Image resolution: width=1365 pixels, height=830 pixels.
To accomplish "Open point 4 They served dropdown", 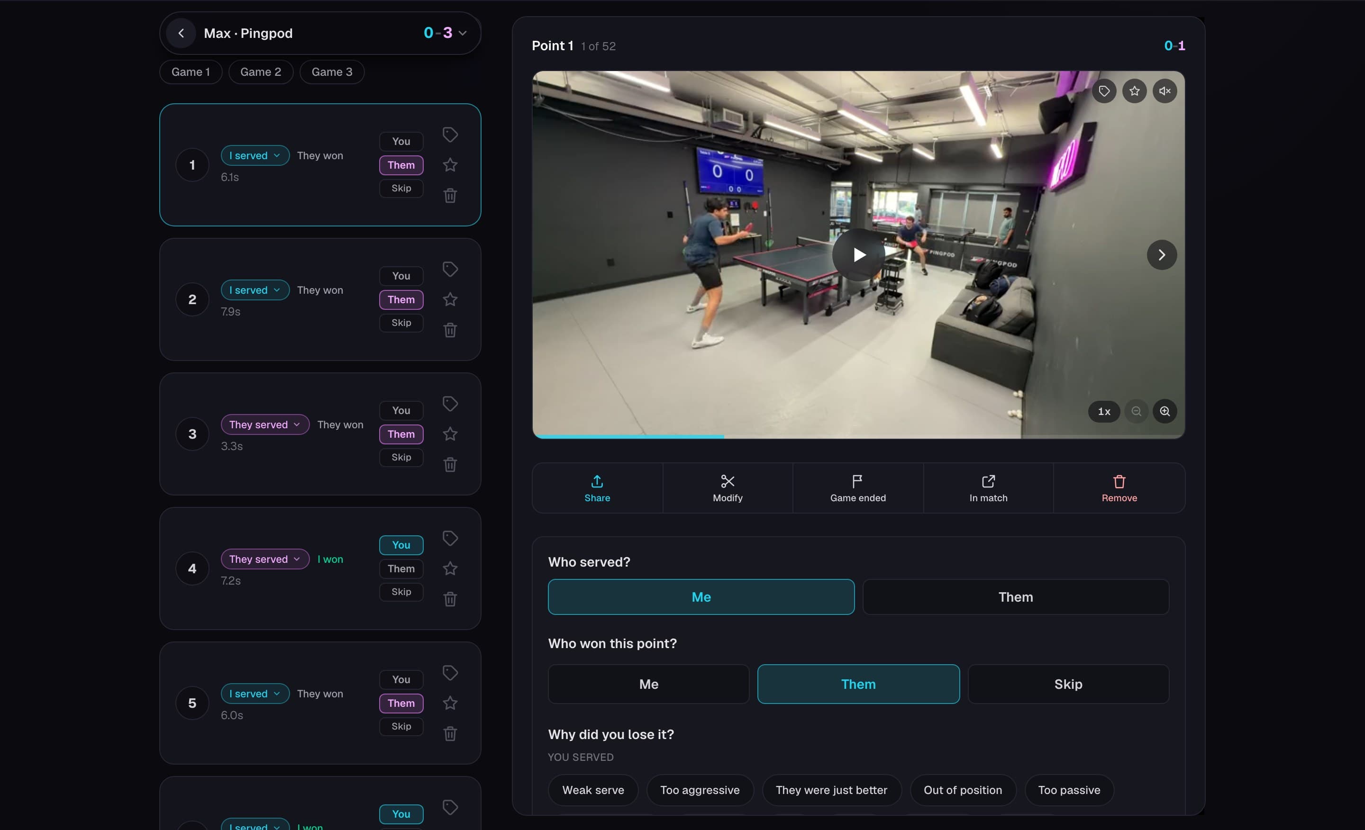I will (x=265, y=559).
